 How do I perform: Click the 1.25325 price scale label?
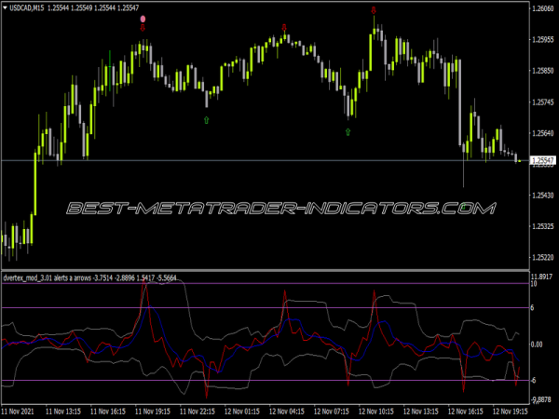point(542,226)
